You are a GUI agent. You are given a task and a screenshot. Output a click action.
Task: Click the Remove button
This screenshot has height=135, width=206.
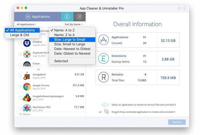pos(177,122)
